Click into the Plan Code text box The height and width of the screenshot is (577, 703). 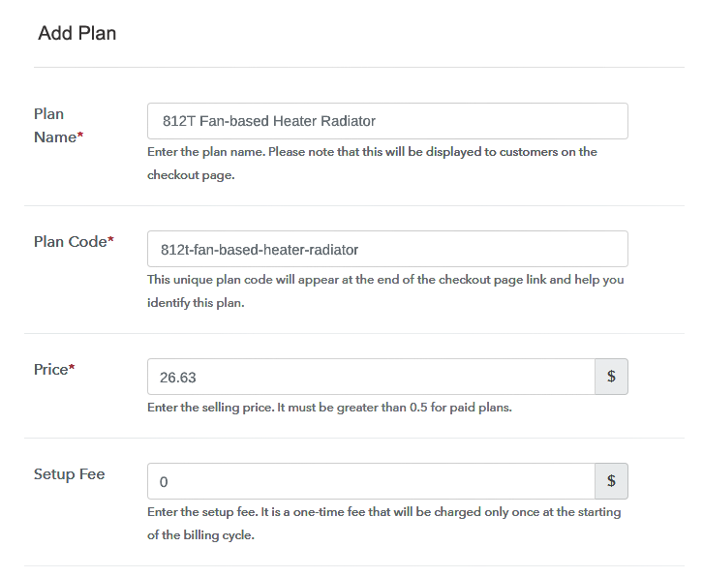(387, 249)
